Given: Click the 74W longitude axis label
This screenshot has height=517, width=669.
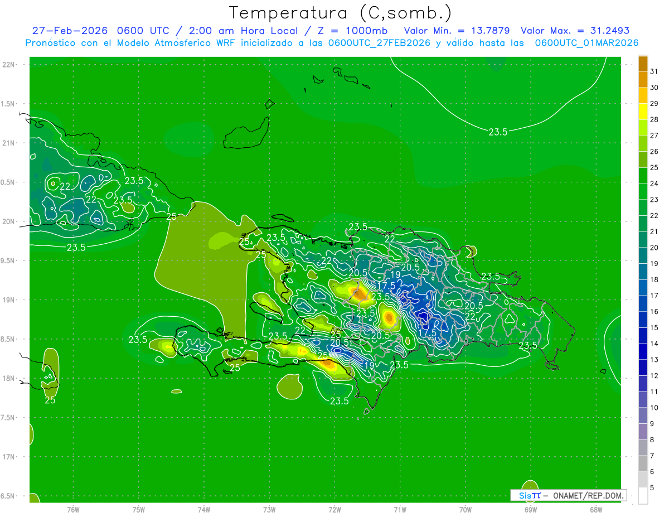Looking at the screenshot, I should pos(204,509).
